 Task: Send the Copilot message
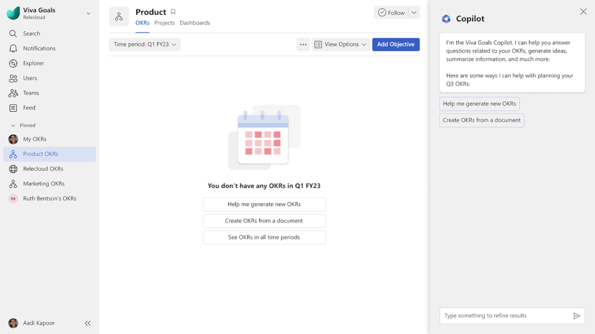(x=577, y=316)
